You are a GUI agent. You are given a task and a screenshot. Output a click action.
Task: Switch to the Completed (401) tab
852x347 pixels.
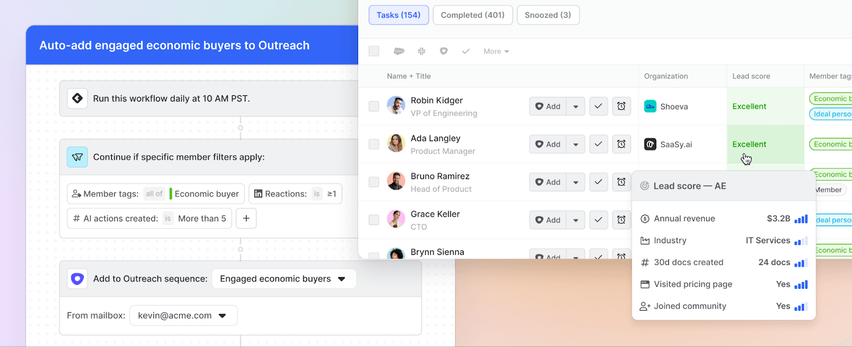tap(473, 15)
